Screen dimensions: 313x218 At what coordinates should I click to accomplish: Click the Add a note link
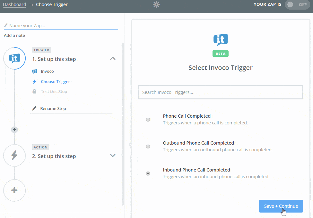pyautogui.click(x=14, y=35)
